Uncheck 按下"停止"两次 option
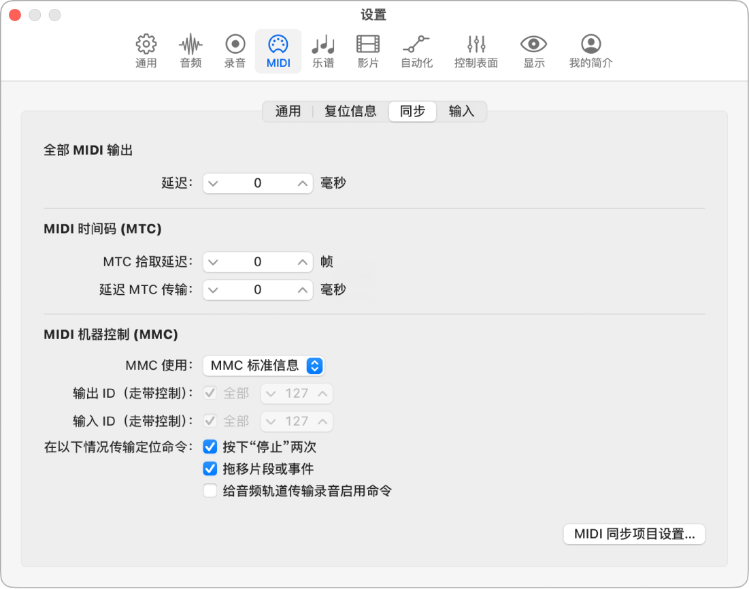Screen dimensions: 749x589 210,447
